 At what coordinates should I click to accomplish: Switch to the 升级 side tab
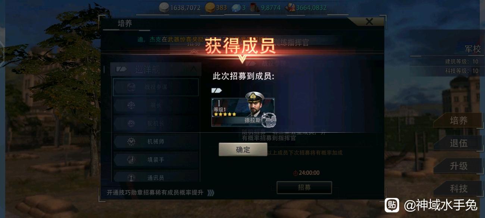pyautogui.click(x=459, y=166)
